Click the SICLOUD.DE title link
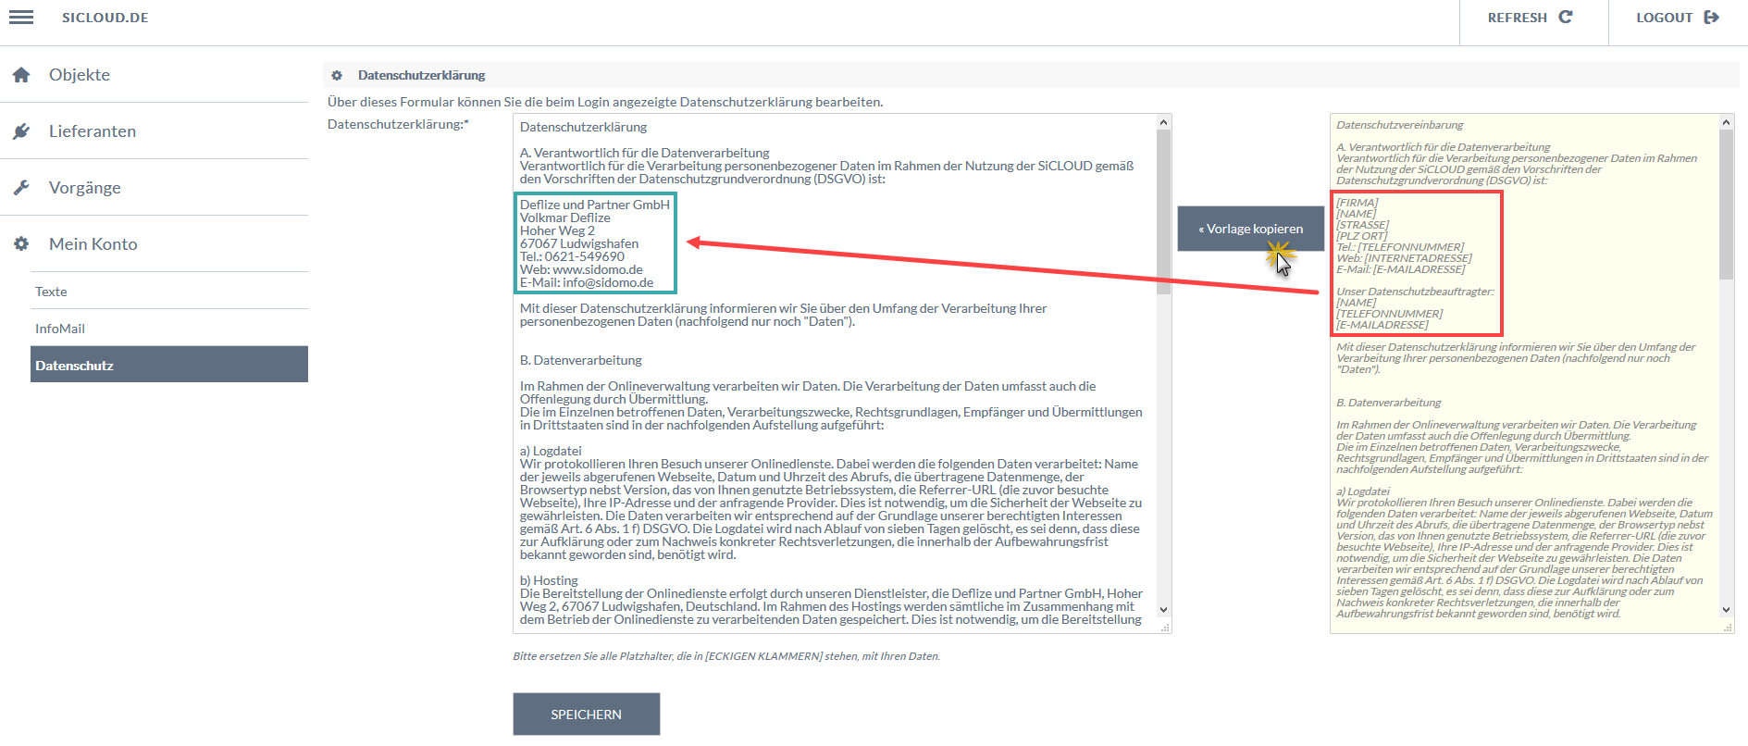The width and height of the screenshot is (1748, 746). (105, 18)
